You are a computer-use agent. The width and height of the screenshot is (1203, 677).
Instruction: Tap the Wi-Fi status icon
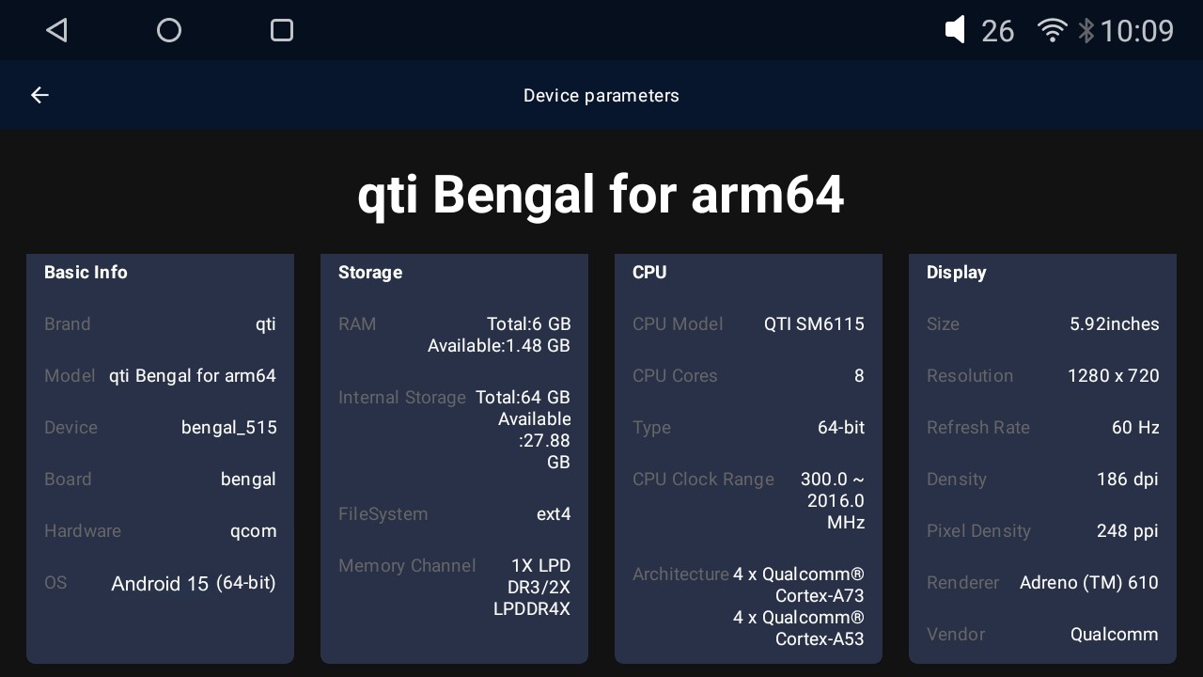[1052, 31]
